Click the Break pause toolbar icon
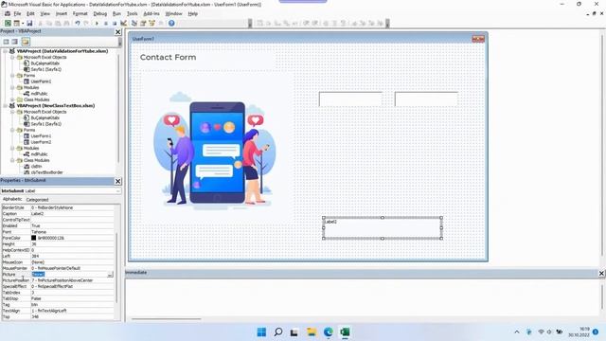The height and width of the screenshot is (341, 606). [x=105, y=23]
